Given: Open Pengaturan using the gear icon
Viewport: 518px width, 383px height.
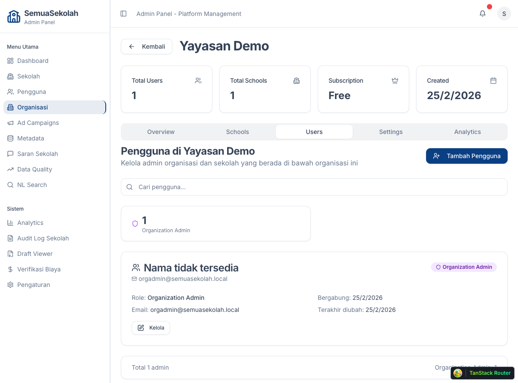Looking at the screenshot, I should [x=9, y=284].
